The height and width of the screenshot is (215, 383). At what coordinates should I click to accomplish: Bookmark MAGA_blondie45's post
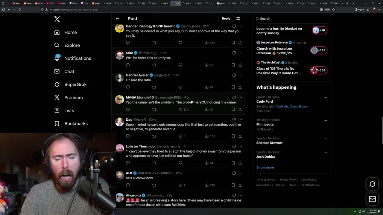[x=233, y=110]
